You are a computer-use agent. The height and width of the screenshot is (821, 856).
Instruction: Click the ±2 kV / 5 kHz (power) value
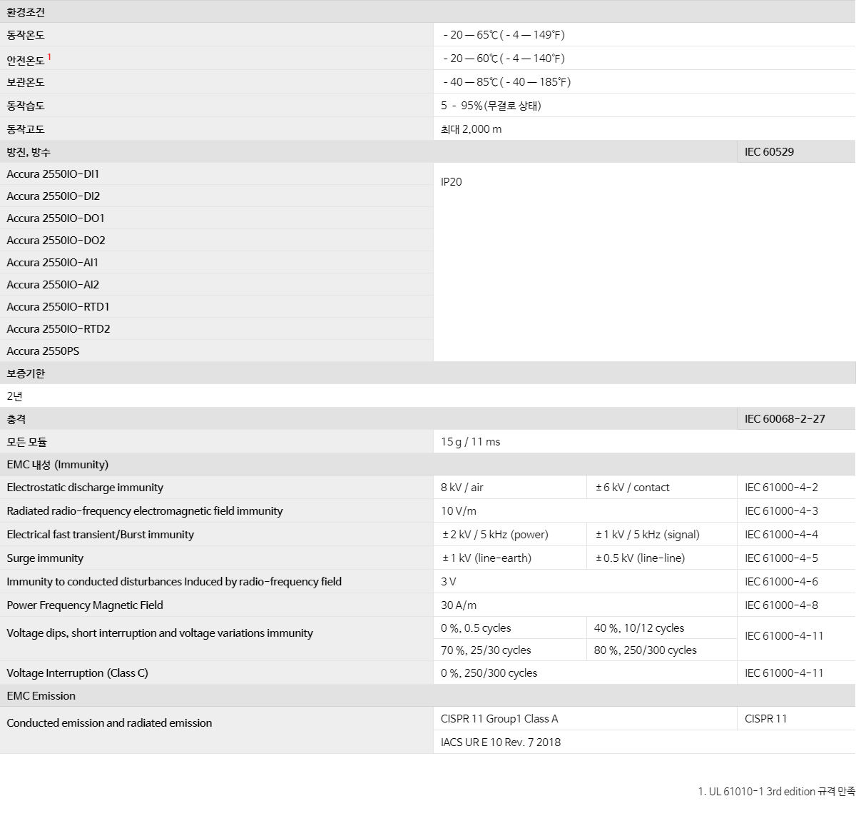tap(495, 535)
